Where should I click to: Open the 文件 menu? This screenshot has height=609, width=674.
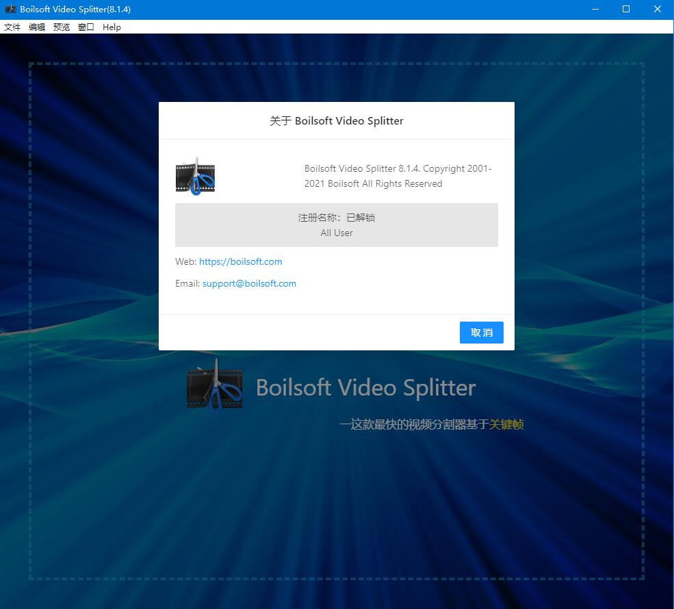point(12,27)
